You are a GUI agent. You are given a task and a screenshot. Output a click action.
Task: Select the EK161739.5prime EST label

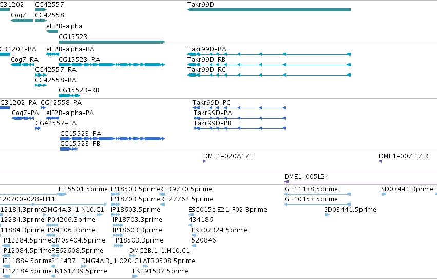(80, 271)
